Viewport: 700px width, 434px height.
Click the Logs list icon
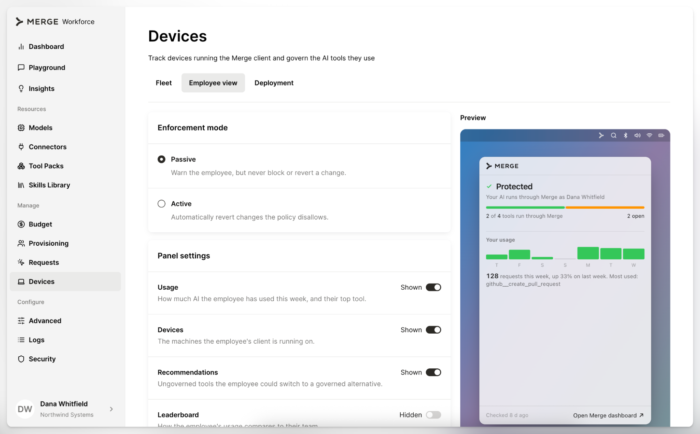click(x=21, y=340)
